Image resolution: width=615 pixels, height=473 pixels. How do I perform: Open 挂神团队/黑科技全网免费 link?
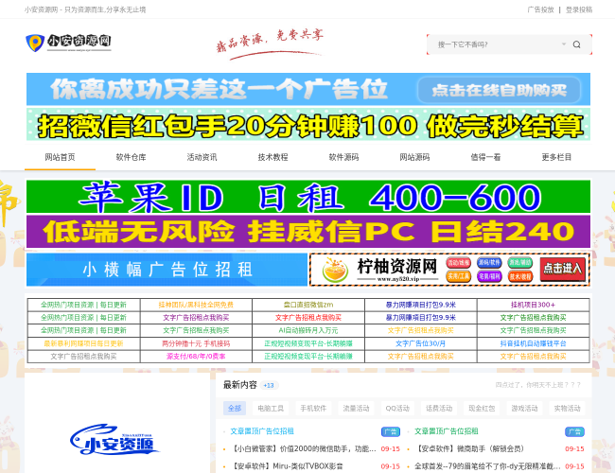tap(196, 305)
